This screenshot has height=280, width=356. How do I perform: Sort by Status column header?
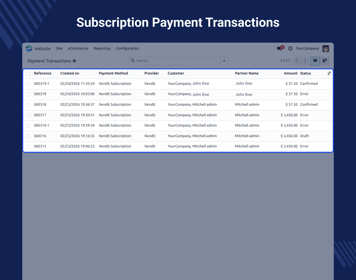tap(305, 73)
